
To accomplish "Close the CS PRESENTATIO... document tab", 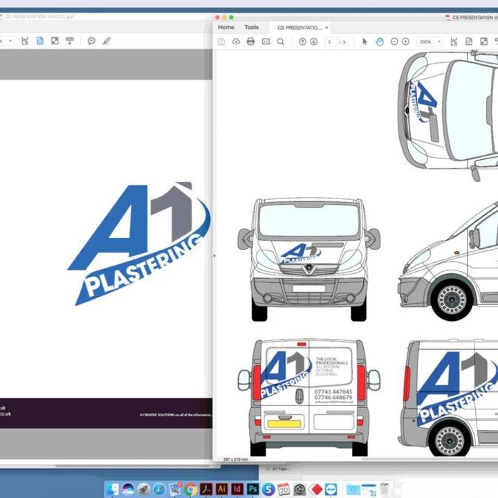I will (326, 28).
